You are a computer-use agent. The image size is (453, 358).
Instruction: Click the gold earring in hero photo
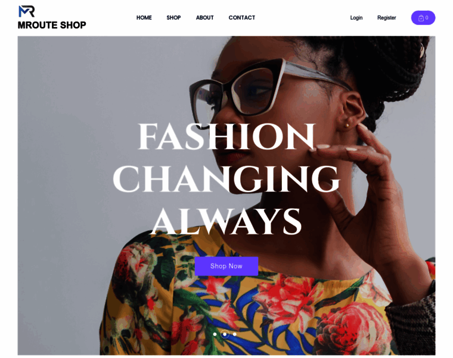(347, 125)
